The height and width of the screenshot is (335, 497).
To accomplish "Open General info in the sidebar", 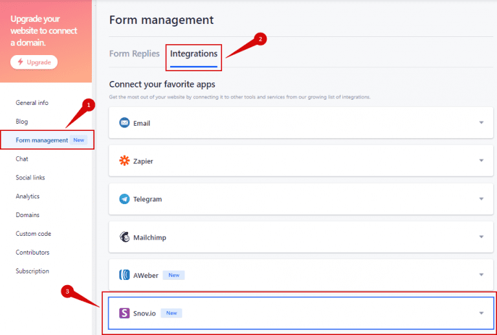I will [x=32, y=102].
